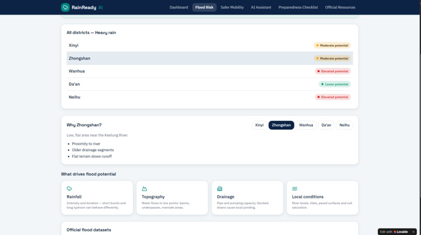421x235 pixels.
Task: Click Da'an's Lower potential badge
Action: (334, 84)
